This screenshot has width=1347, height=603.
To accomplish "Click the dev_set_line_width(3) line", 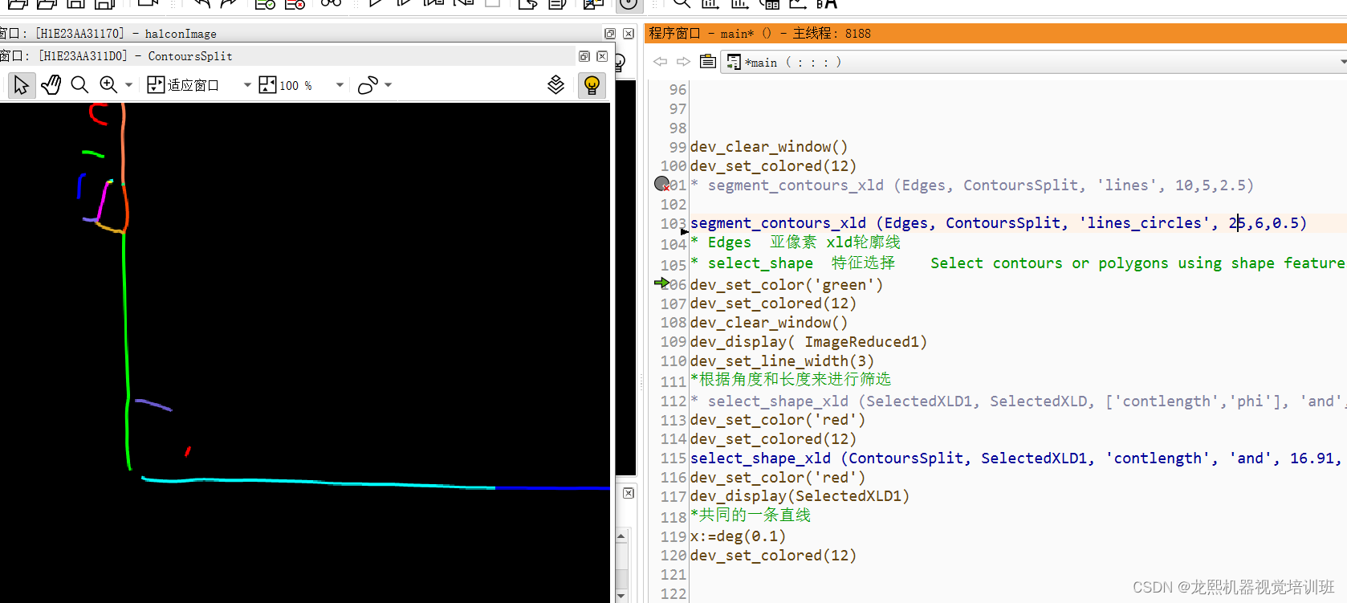I will click(x=782, y=361).
